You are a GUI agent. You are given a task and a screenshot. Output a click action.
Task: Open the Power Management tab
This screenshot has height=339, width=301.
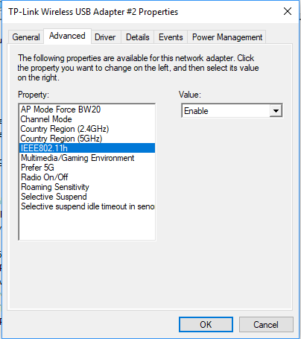(227, 37)
